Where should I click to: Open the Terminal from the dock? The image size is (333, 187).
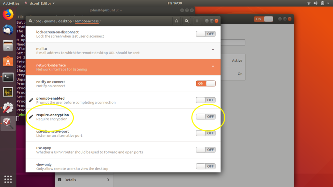point(8,77)
